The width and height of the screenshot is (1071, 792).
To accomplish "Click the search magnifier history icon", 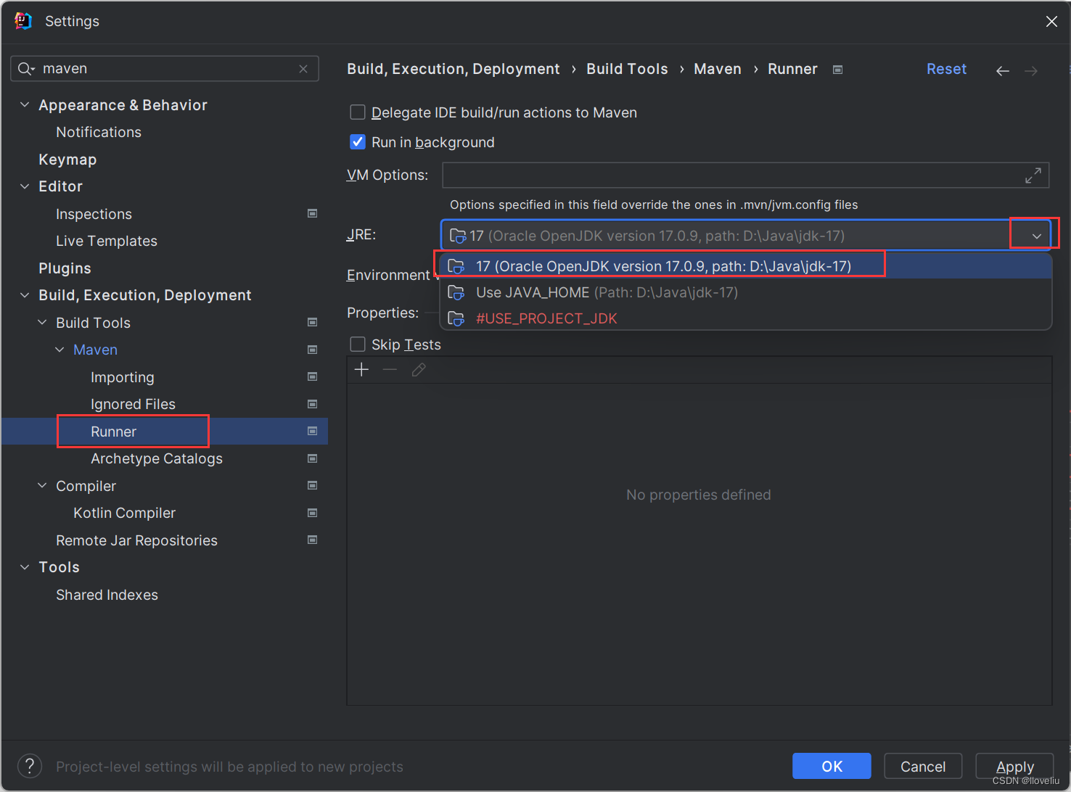I will pos(27,69).
